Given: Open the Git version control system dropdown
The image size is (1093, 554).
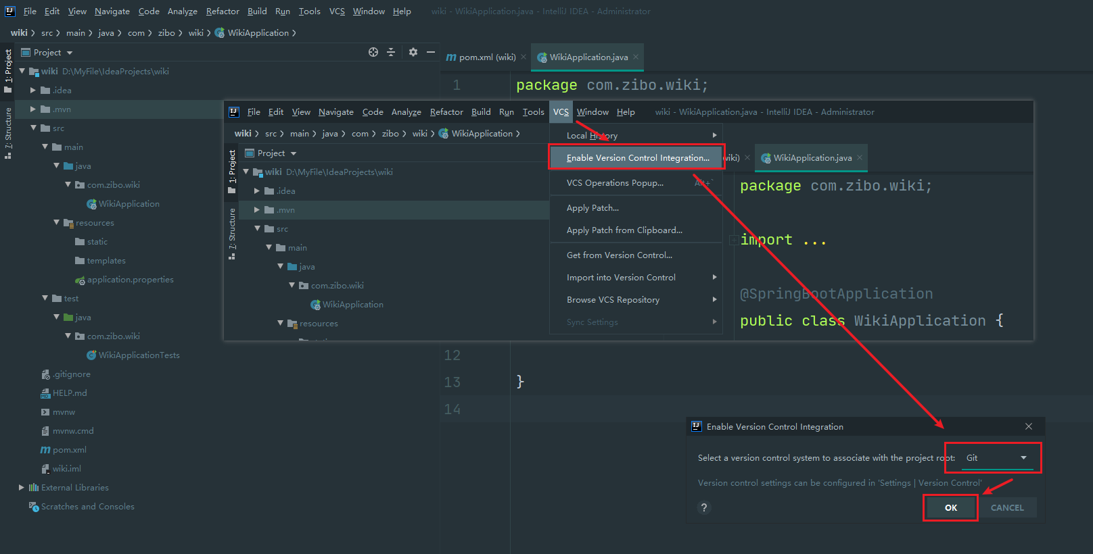Looking at the screenshot, I should [x=997, y=458].
